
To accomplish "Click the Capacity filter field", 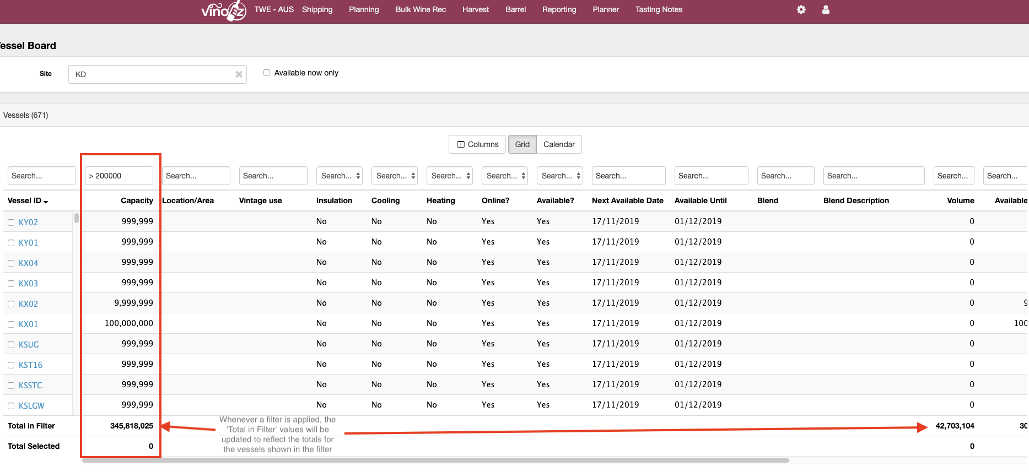I will (119, 176).
